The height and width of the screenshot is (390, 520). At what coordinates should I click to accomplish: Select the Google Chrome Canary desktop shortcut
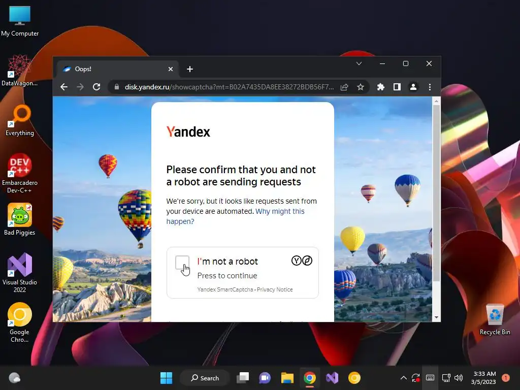(x=20, y=322)
